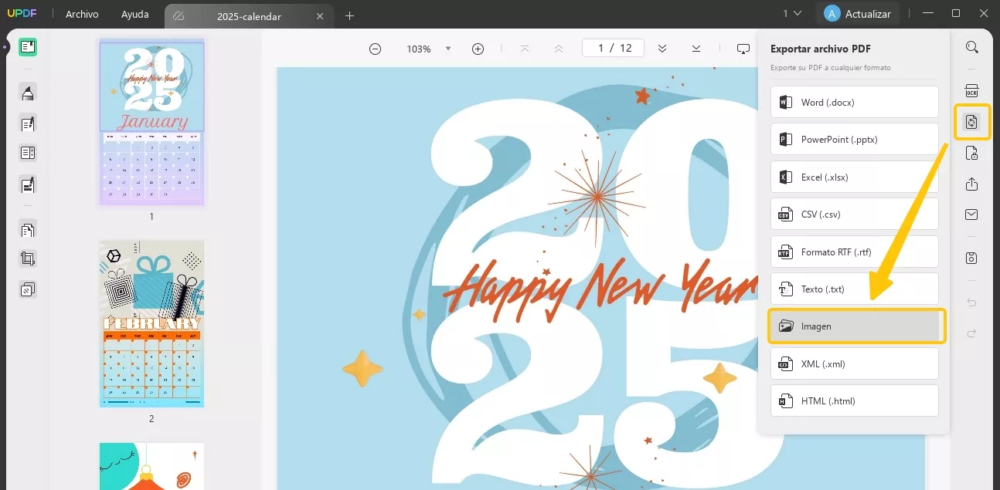Click the Export PDF convert icon
The width and height of the screenshot is (1000, 490).
972,122
